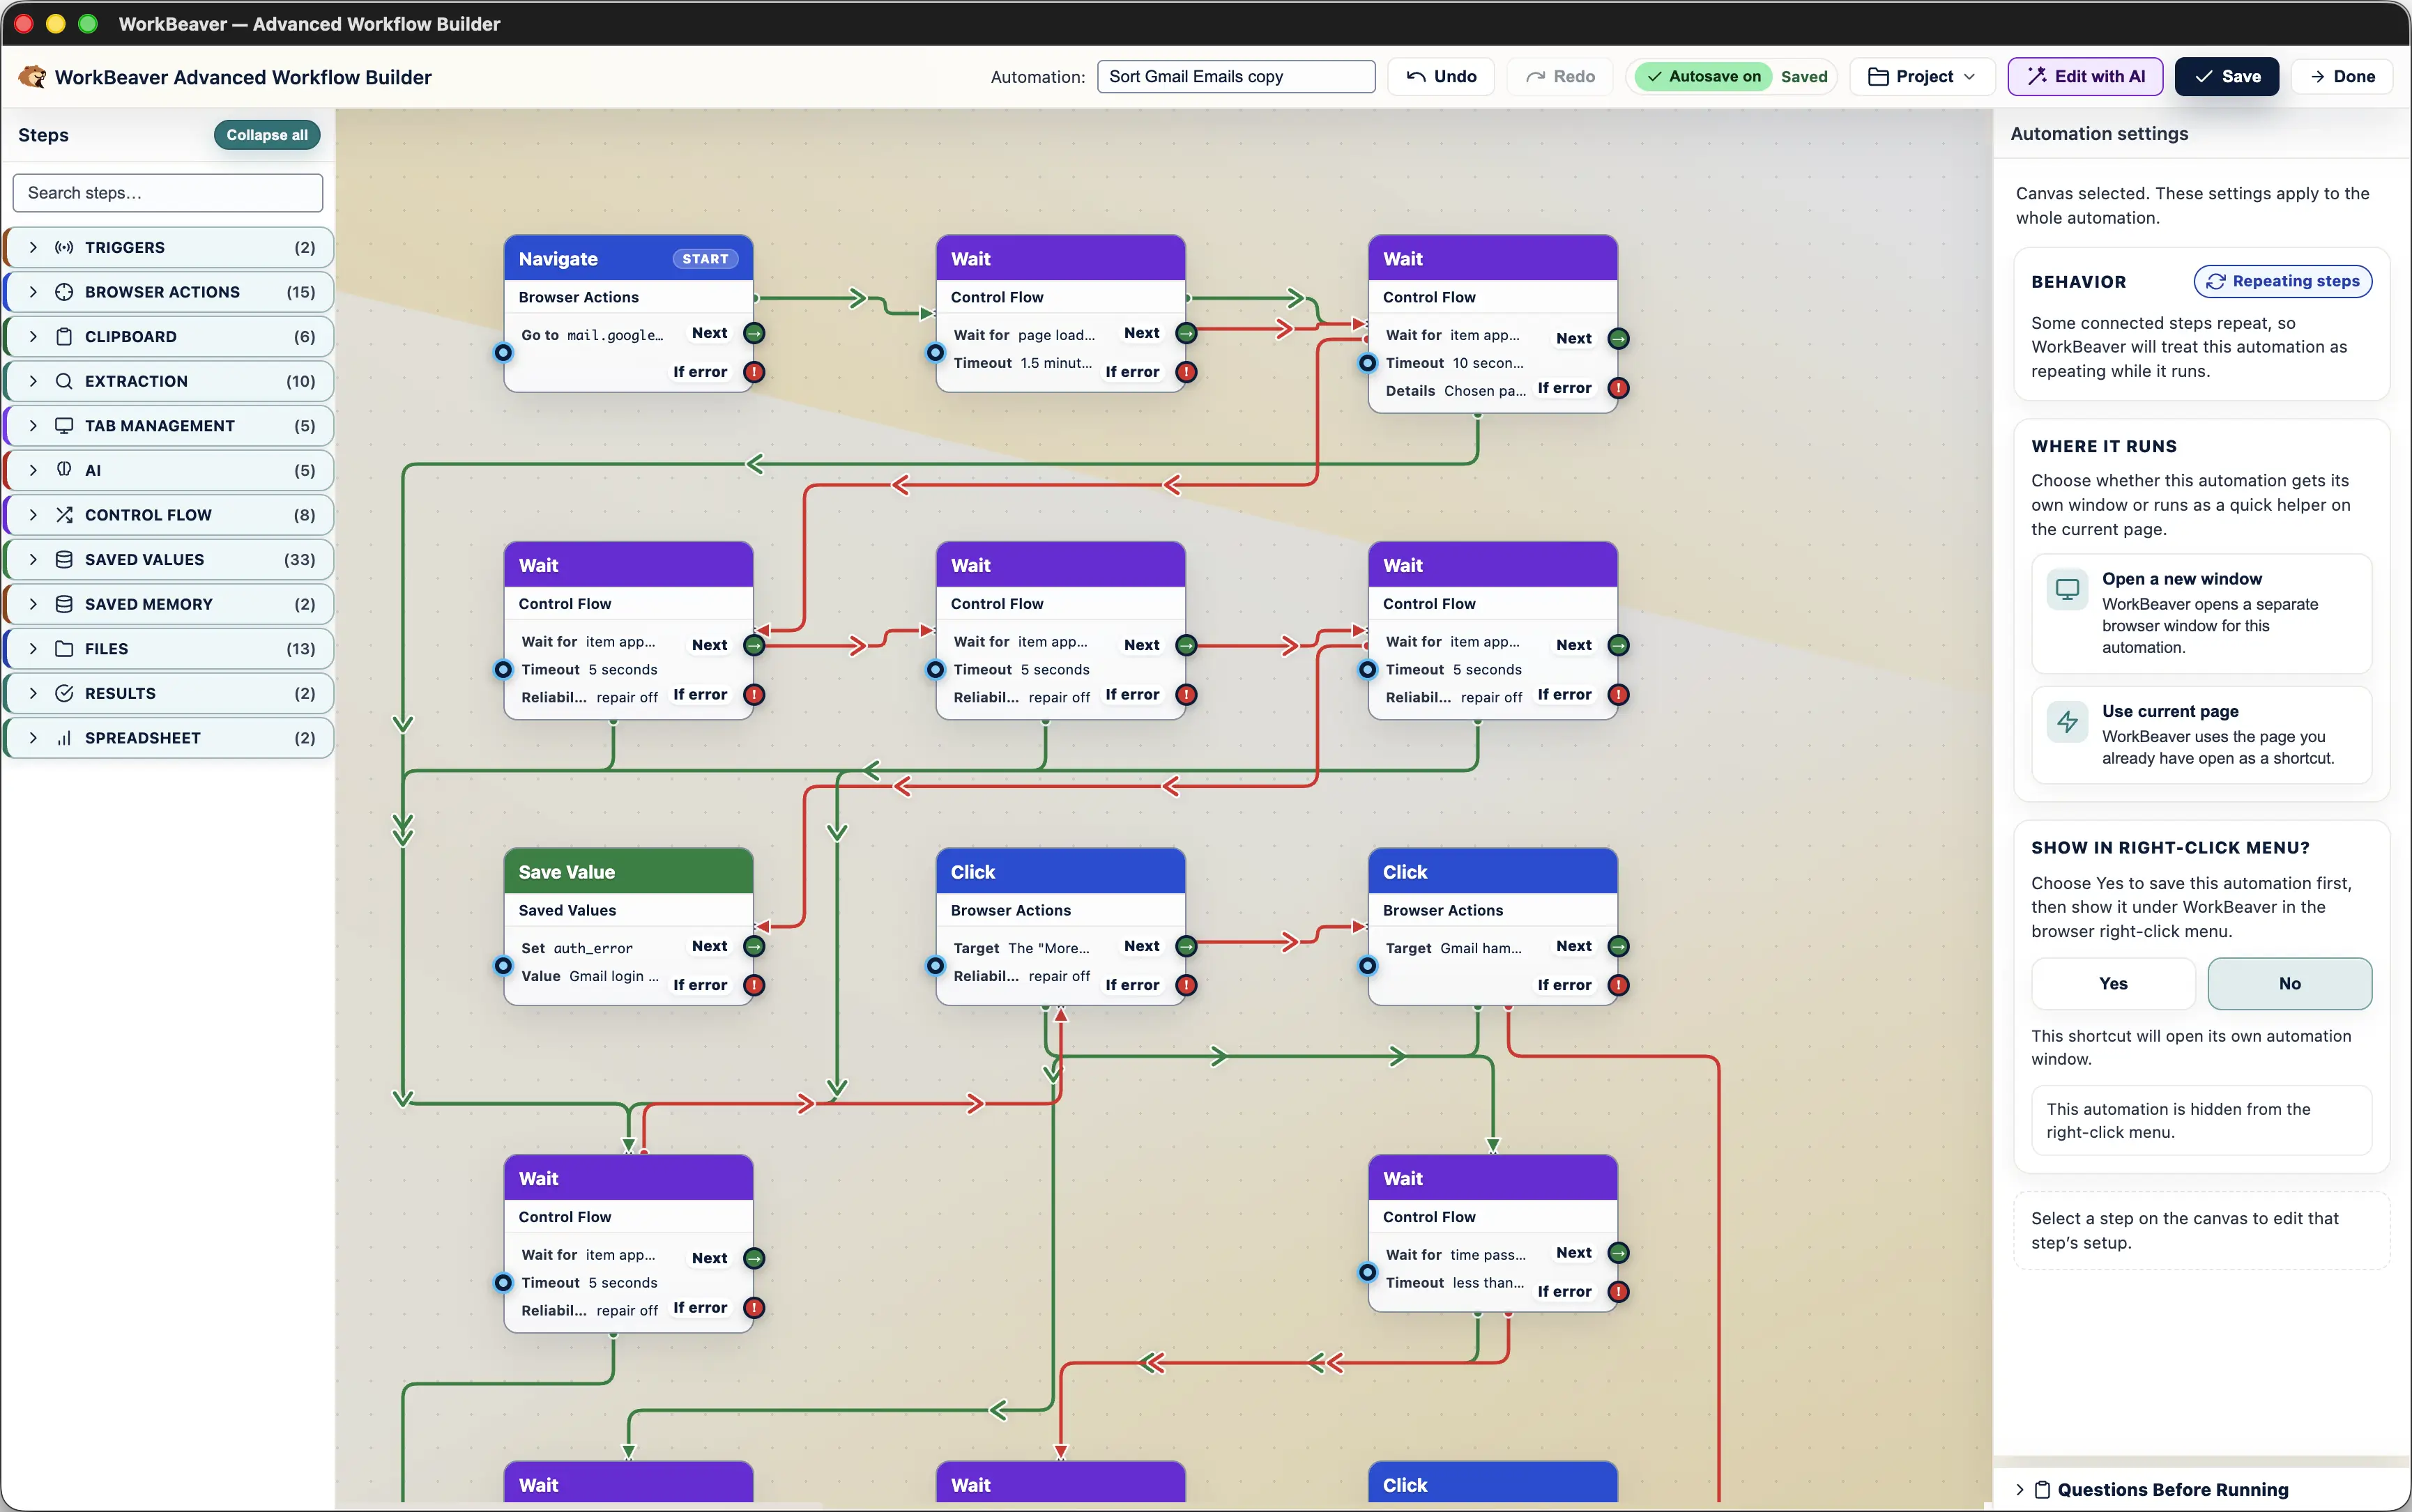Screen dimensions: 2412x1512
Task: Open the Project dropdown menu
Action: tap(1922, 77)
